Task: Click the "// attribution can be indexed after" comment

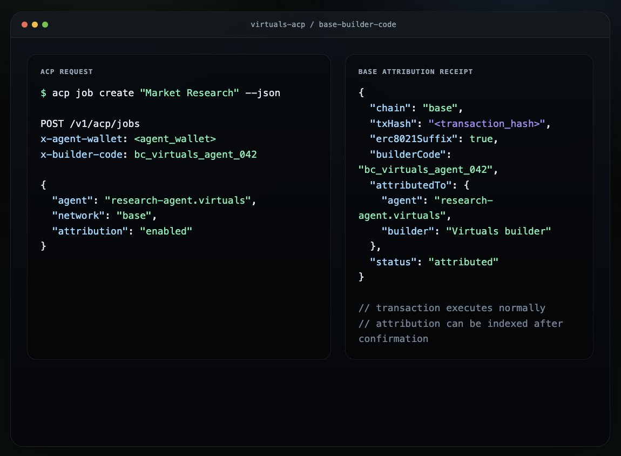Action: (x=461, y=324)
